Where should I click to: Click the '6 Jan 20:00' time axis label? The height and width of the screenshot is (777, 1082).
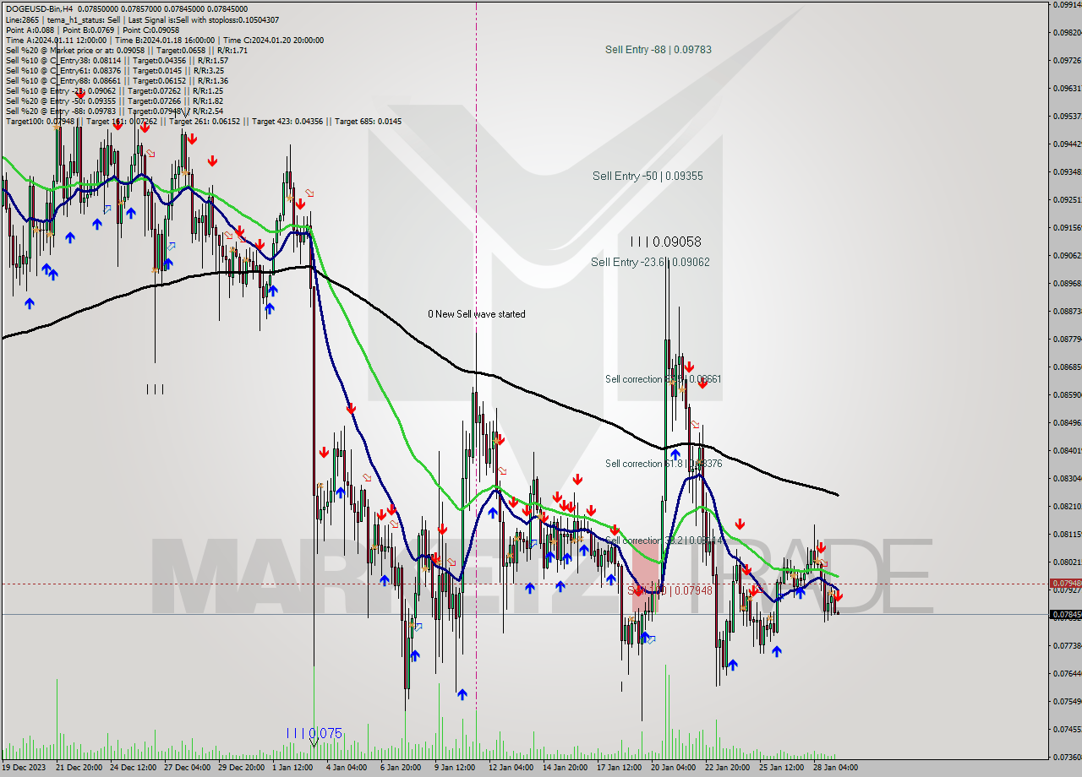coord(401,767)
